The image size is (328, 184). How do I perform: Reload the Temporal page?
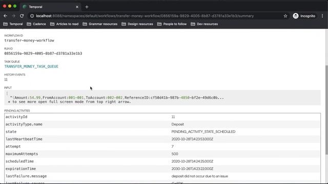22,16
